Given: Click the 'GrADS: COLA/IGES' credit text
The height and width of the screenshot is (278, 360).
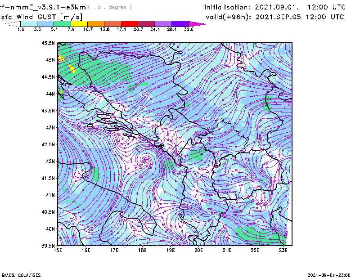Looking at the screenshot, I should [21, 275].
